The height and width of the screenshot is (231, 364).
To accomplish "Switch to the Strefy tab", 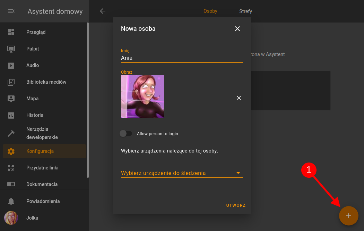I will pos(245,11).
